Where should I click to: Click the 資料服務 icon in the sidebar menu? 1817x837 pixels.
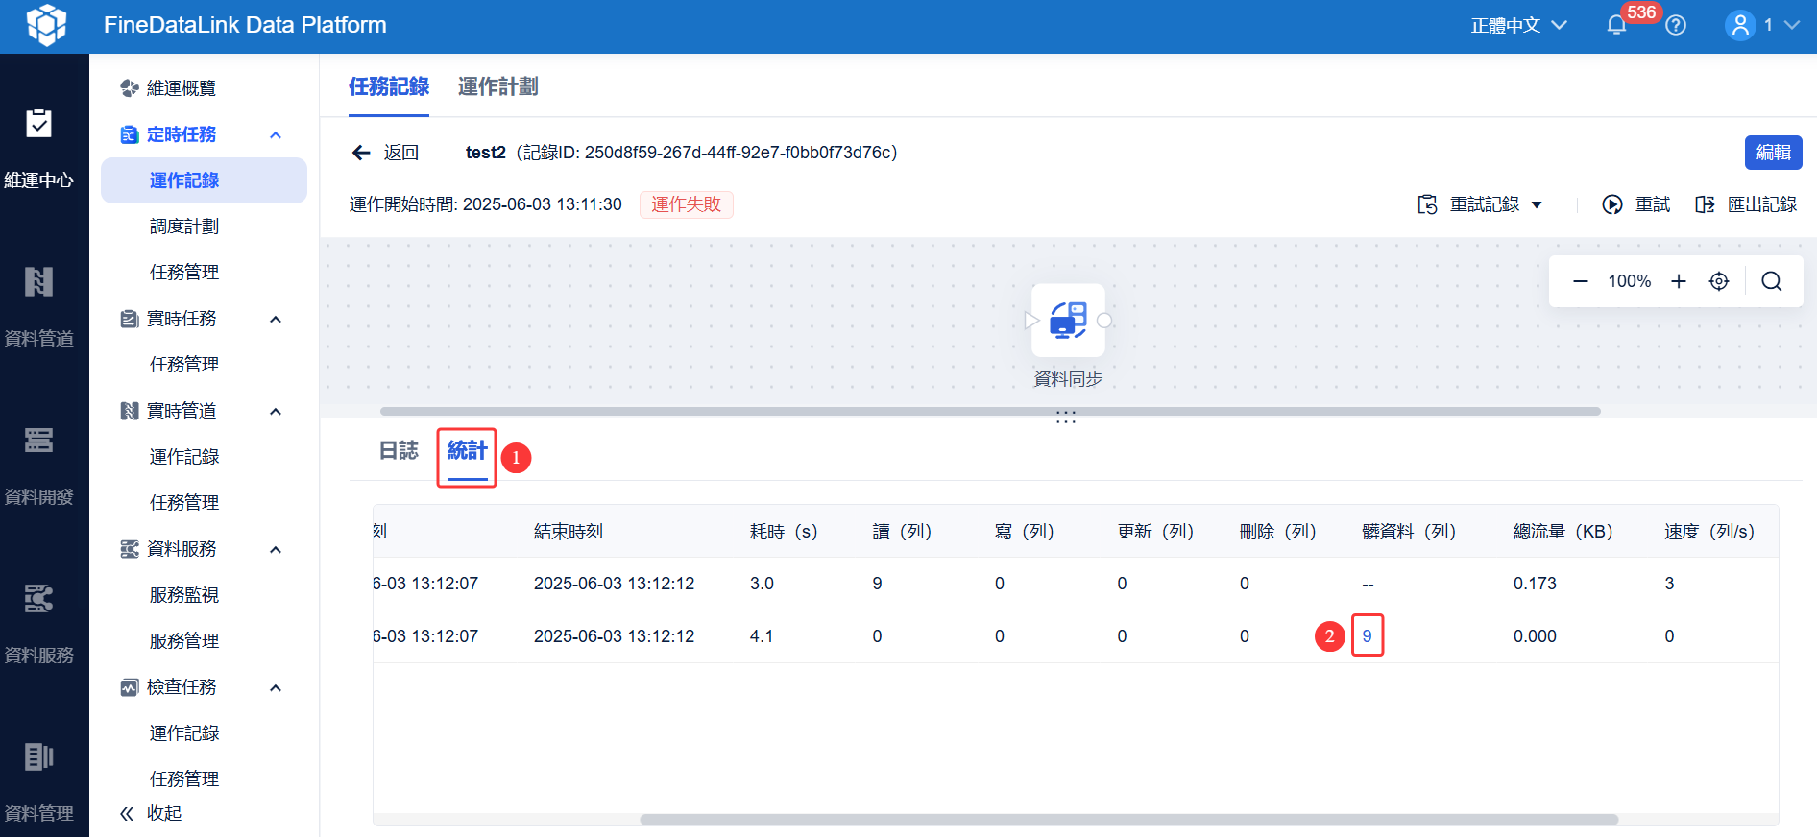tap(129, 549)
